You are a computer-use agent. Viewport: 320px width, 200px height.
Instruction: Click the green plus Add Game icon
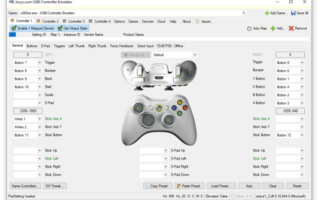tap(266, 13)
